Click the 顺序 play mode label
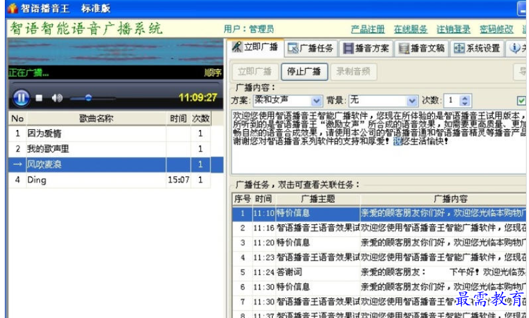Image resolution: width=529 pixels, height=318 pixels. (x=213, y=73)
